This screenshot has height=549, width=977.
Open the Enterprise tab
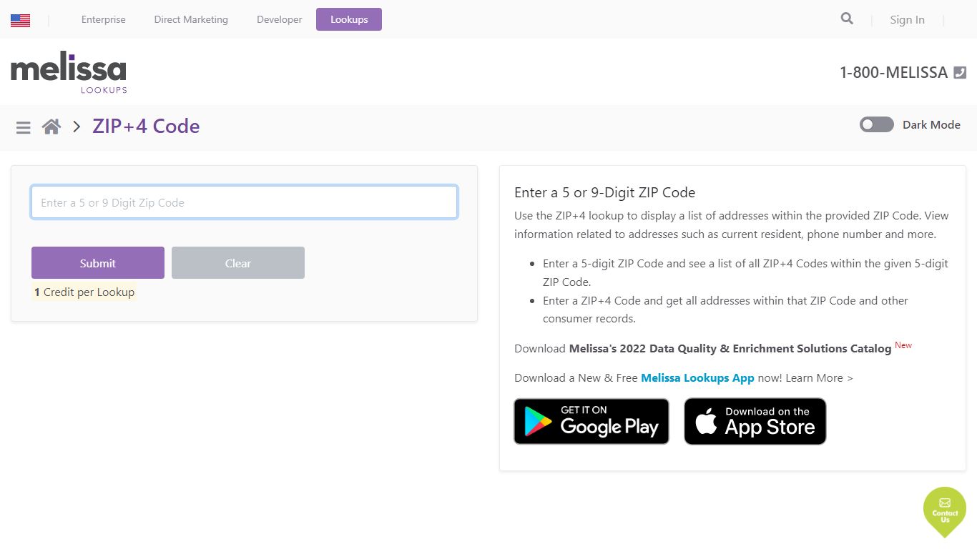104,19
